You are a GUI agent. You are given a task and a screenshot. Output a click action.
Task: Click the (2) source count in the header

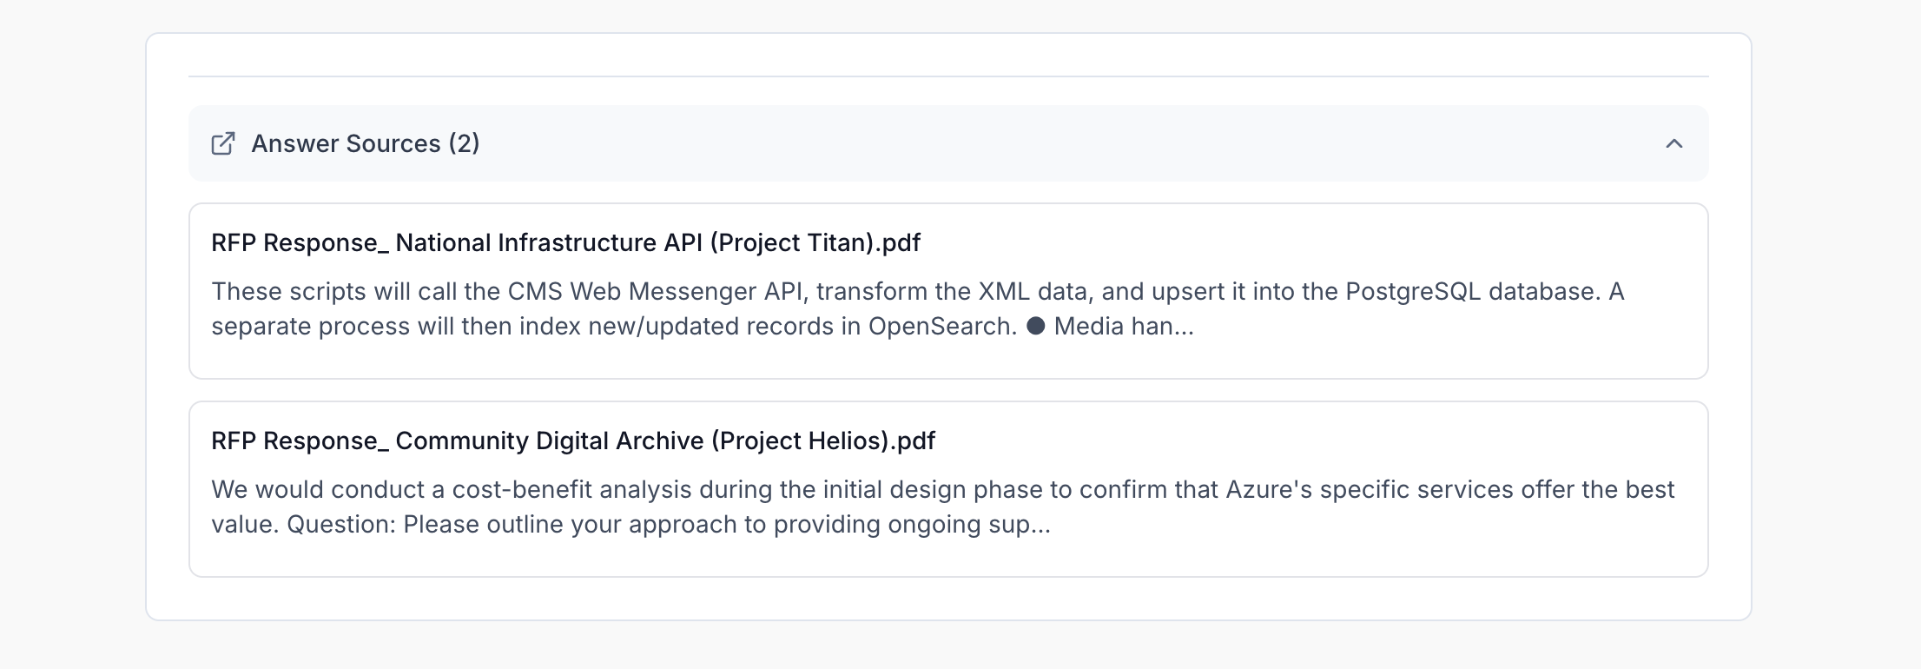point(464,143)
